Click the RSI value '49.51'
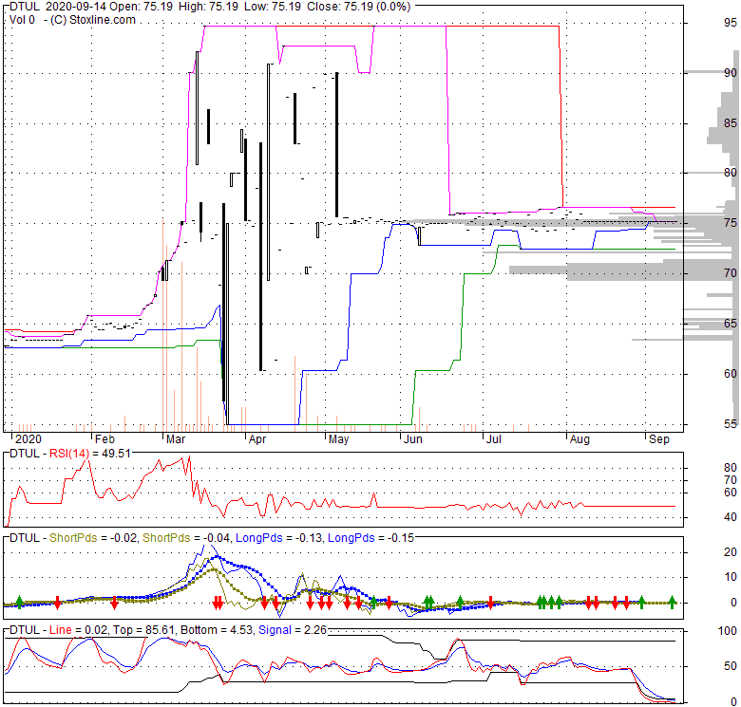741x707 pixels. click(x=116, y=454)
